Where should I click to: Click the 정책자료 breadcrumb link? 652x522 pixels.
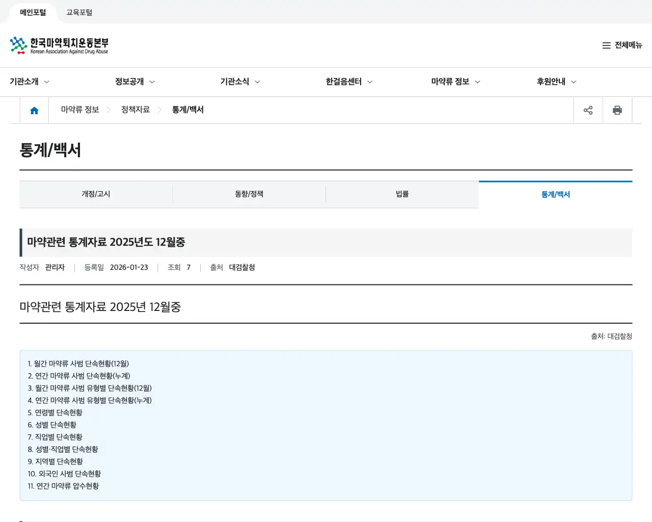pos(135,110)
